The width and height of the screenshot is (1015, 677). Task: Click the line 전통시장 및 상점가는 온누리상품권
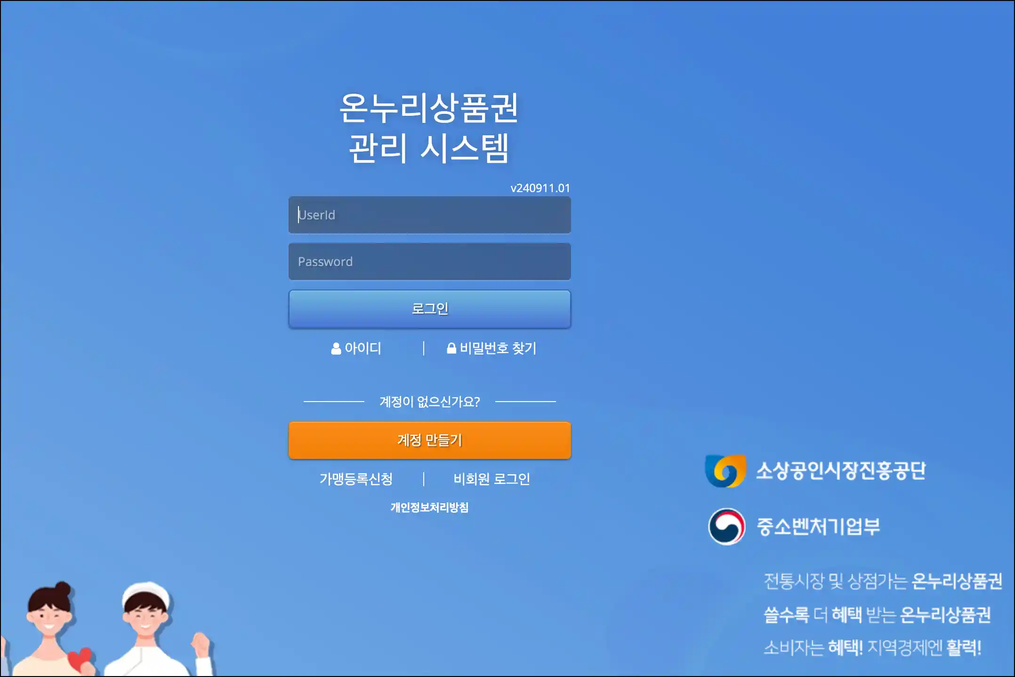point(883,581)
